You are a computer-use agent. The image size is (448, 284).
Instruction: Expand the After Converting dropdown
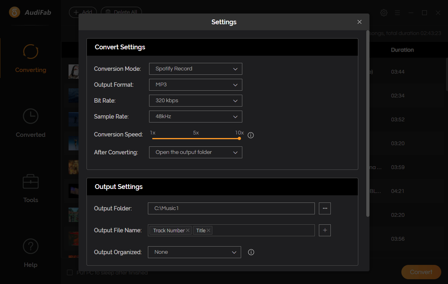pyautogui.click(x=195, y=152)
